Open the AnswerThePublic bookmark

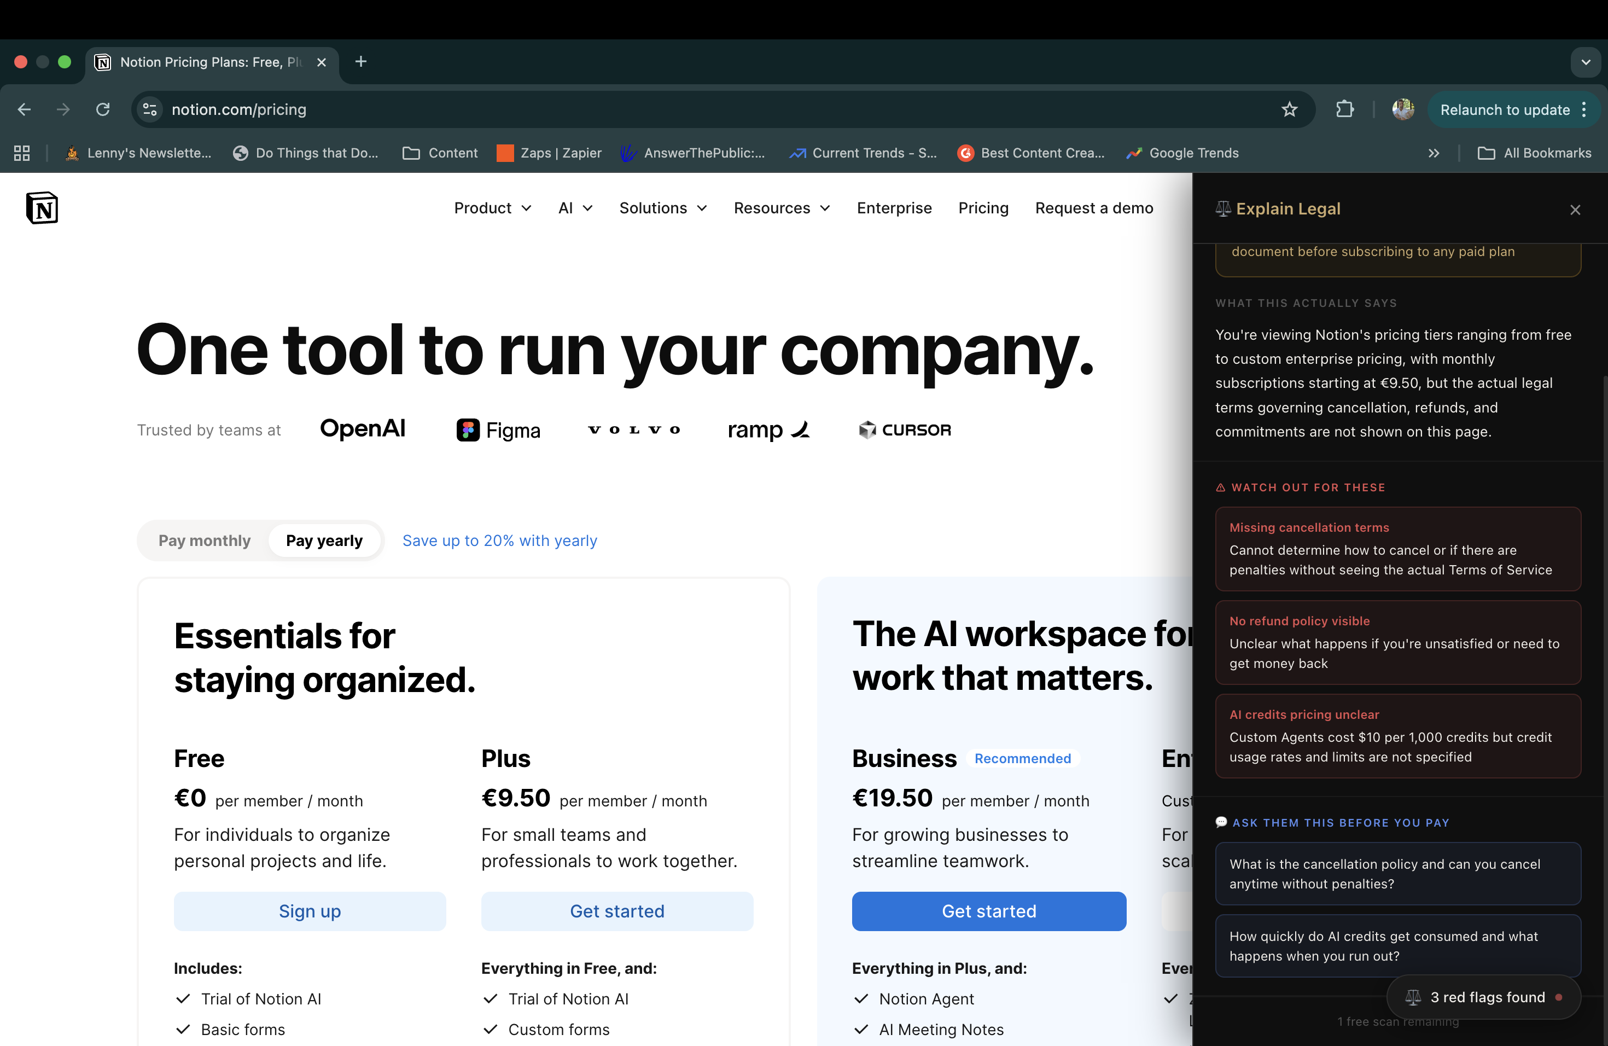point(692,153)
